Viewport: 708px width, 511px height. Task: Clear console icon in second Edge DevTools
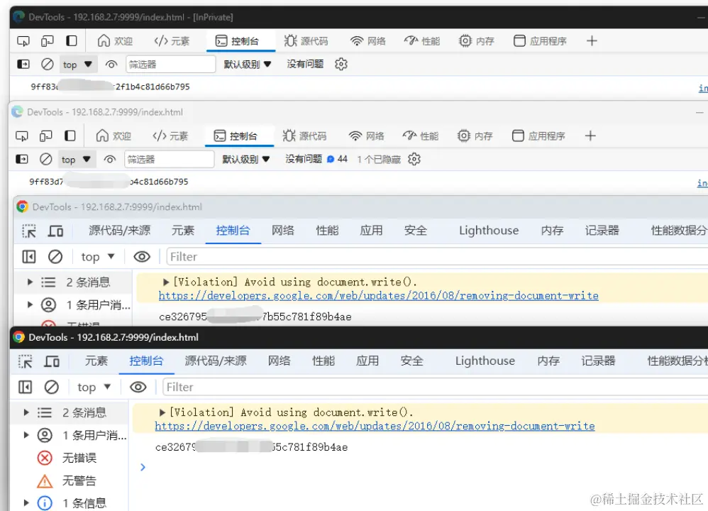coord(45,159)
